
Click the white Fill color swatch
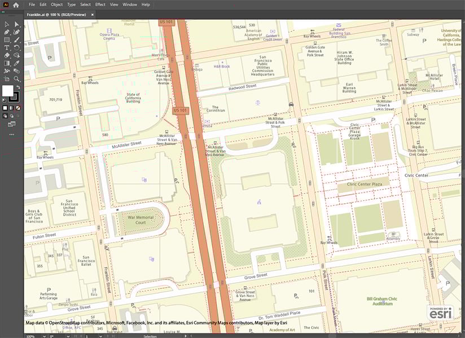(7, 90)
